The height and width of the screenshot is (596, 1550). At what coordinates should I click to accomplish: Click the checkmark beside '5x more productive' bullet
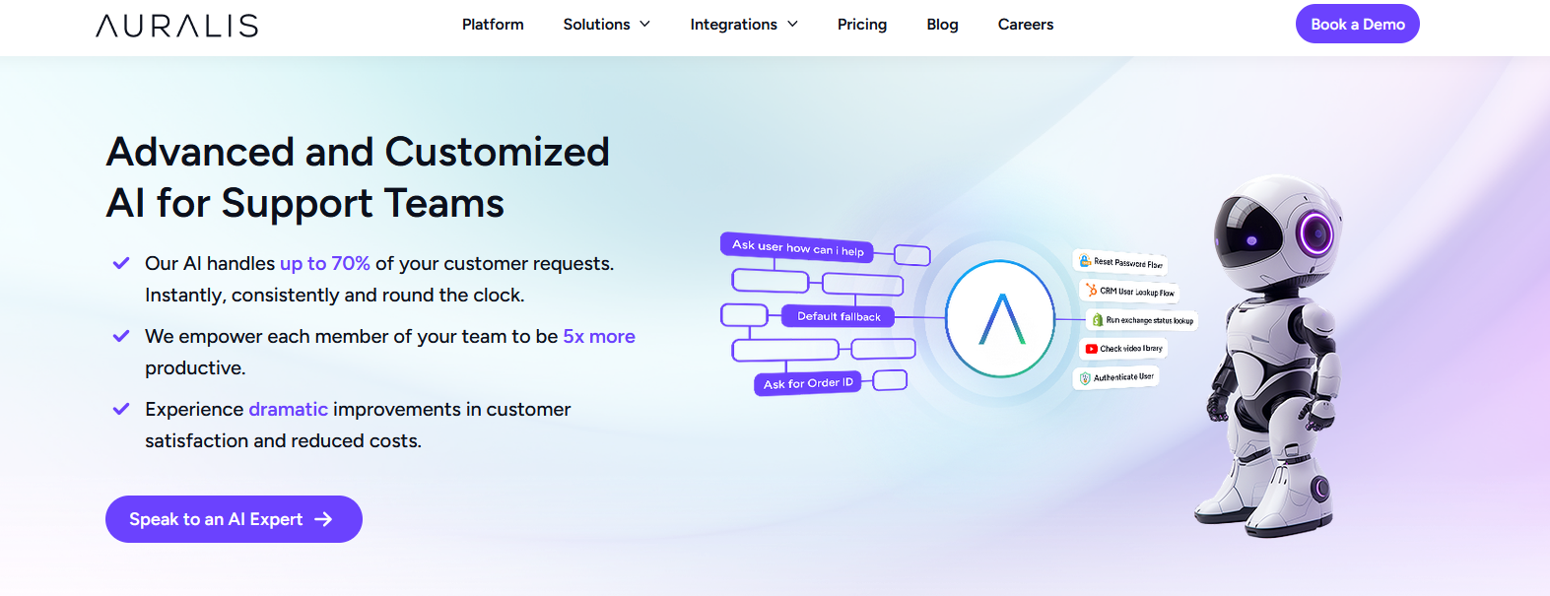tap(121, 336)
